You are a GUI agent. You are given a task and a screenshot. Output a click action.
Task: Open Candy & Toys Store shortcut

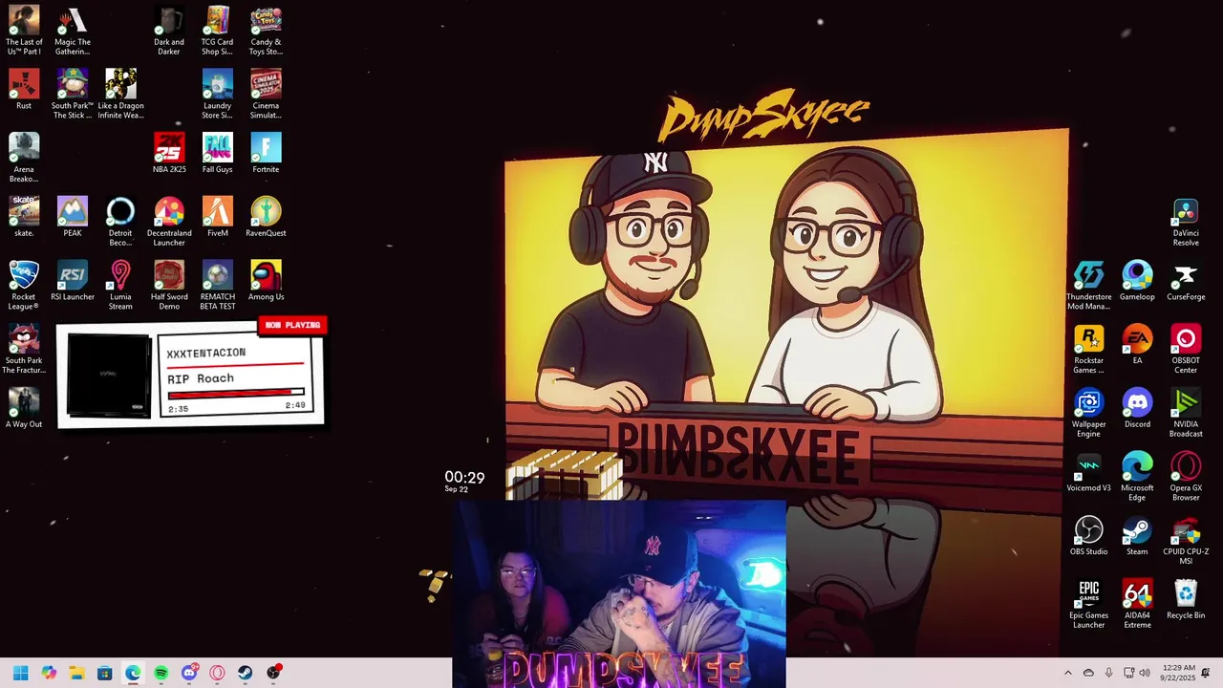tap(266, 31)
